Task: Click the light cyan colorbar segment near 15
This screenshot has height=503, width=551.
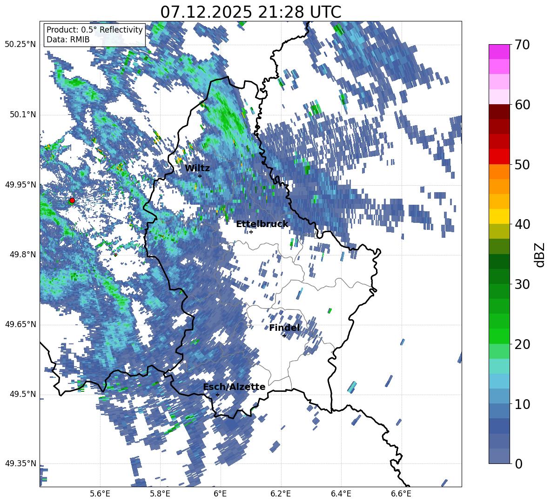Action: pos(499,366)
